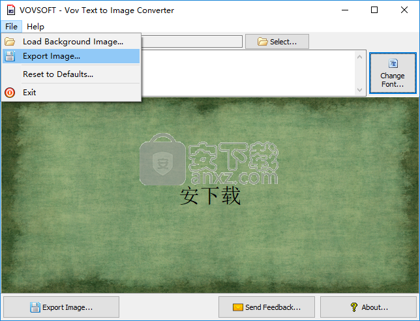This screenshot has width=420, height=321.
Task: Close the Vov converter window
Action: tap(404, 10)
